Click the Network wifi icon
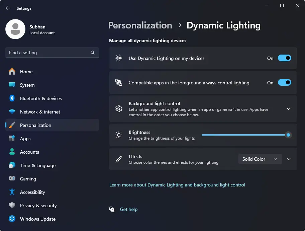The image size is (305, 231). [12, 111]
